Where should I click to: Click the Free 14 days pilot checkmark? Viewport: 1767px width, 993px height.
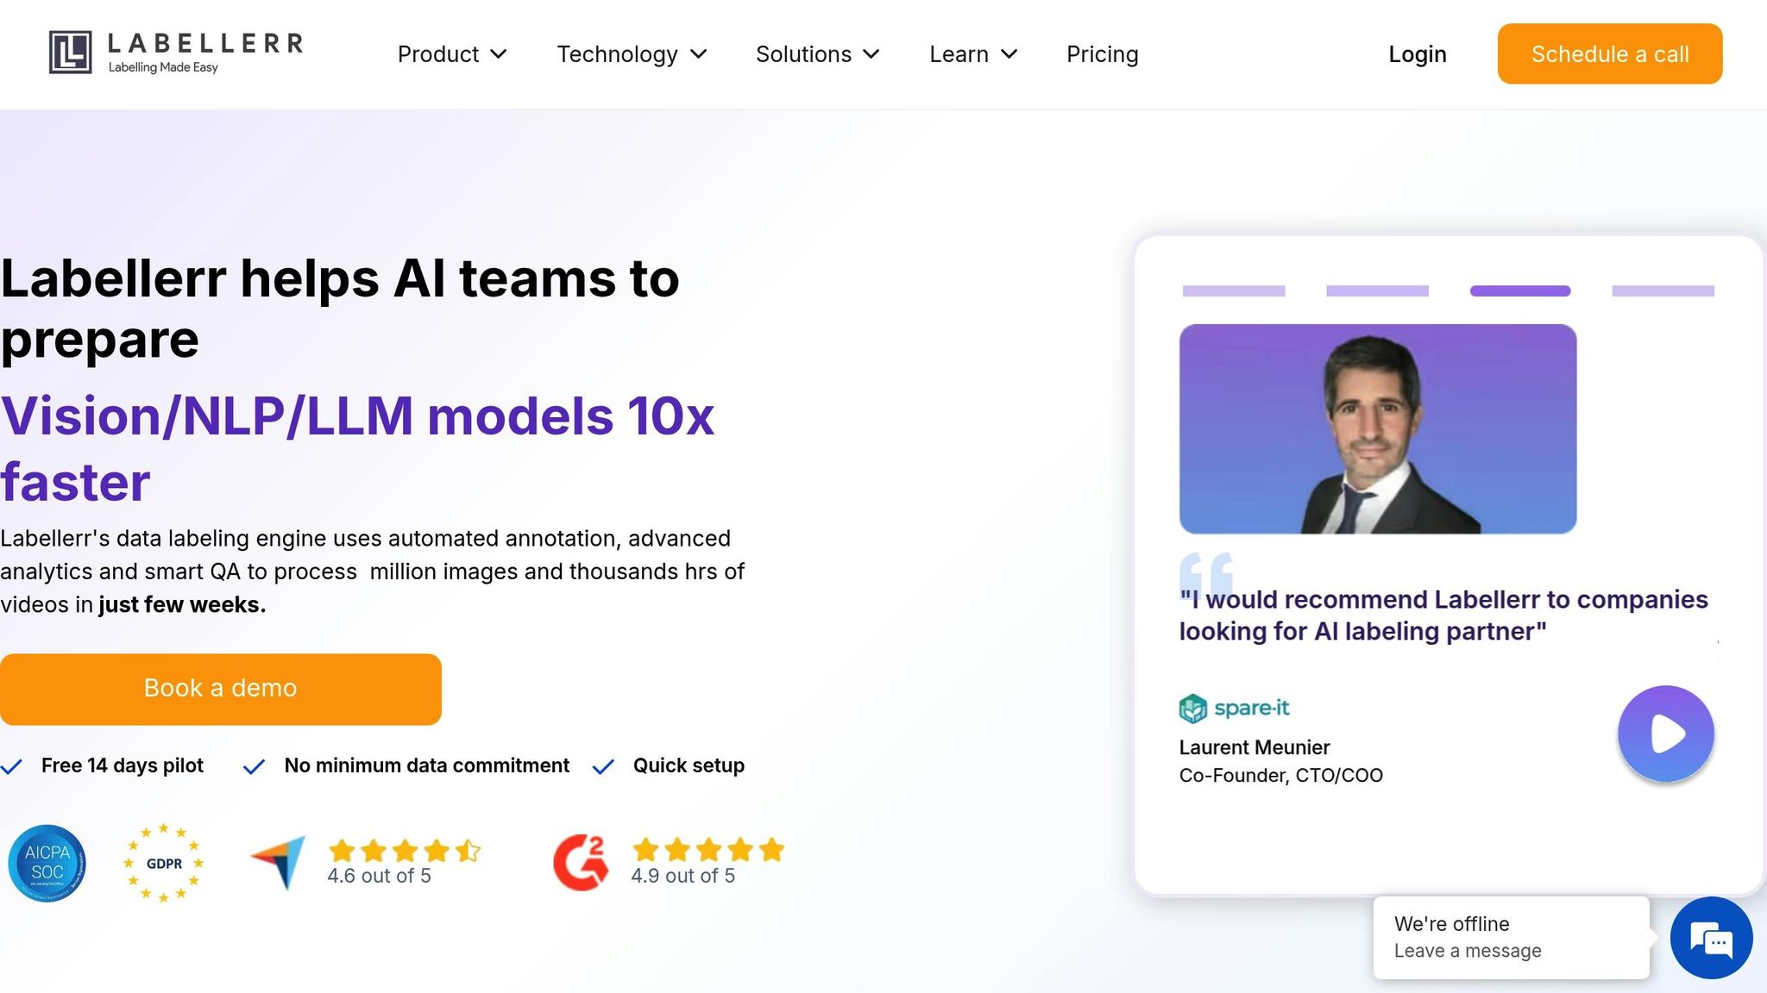coord(11,766)
